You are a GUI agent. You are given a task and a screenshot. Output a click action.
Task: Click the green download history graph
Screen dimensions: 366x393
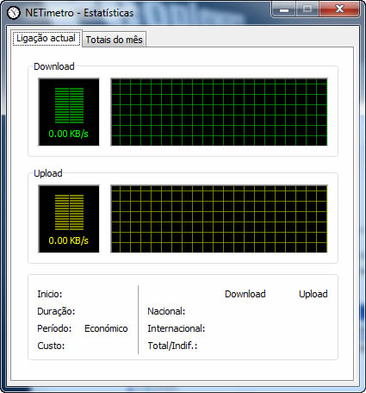pyautogui.click(x=219, y=112)
